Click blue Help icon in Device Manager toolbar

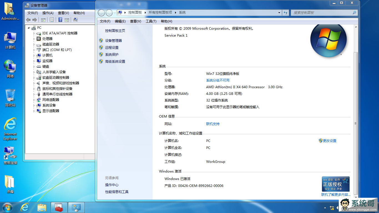pyautogui.click(x=60, y=20)
